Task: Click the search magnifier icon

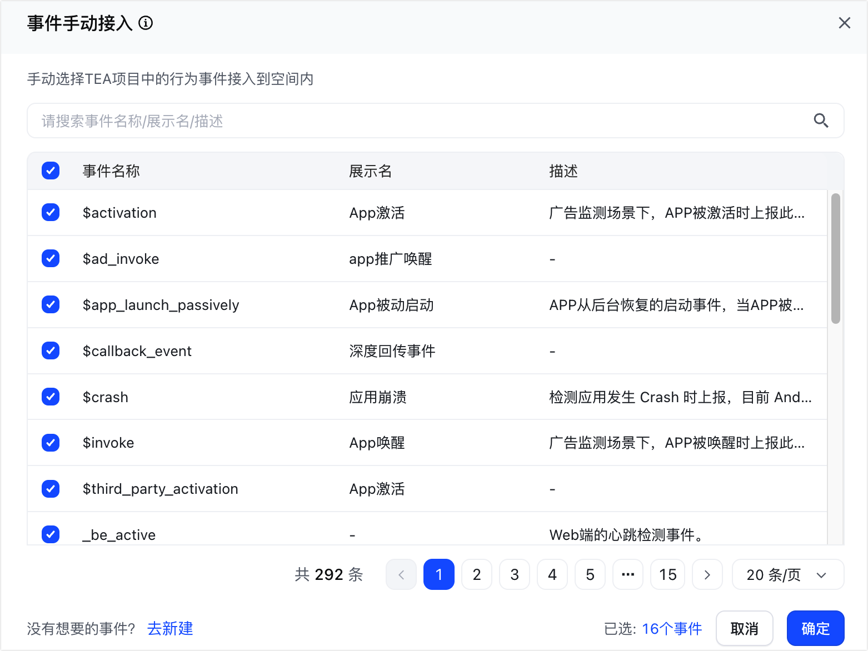Action: click(821, 121)
